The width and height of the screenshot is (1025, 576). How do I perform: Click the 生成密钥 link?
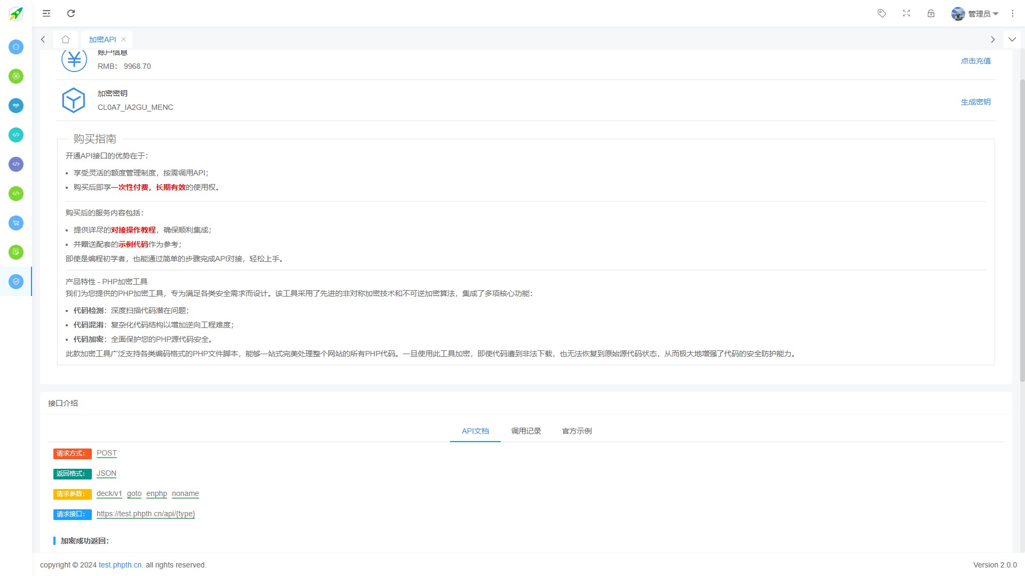point(975,101)
